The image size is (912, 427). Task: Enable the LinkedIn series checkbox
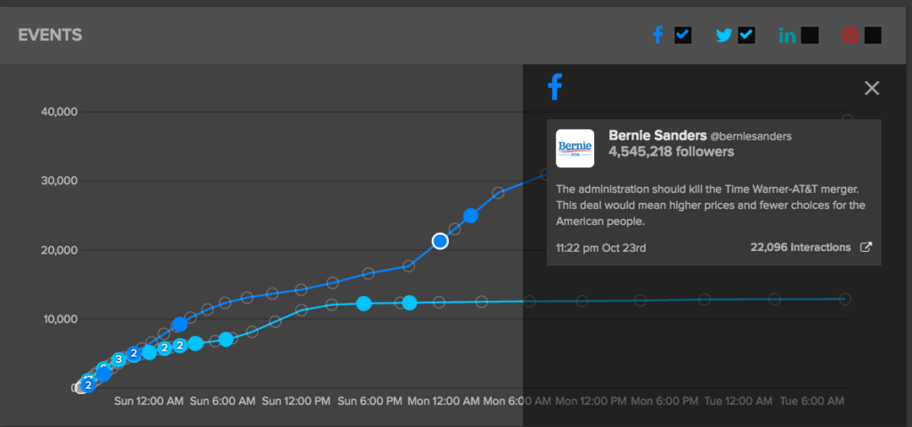point(810,36)
